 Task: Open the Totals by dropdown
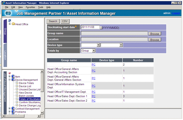click(94, 50)
